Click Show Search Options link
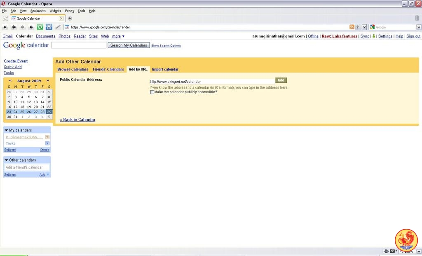Image resolution: width=422 pixels, height=256 pixels. 166,46
